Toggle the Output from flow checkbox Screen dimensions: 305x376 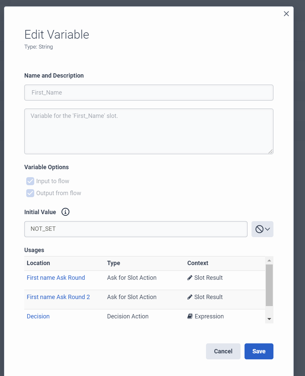click(x=30, y=193)
